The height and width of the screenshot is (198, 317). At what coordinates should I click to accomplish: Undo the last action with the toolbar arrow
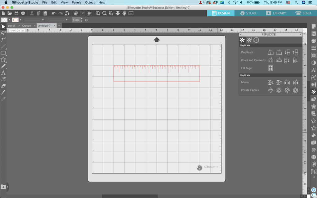[x=54, y=13]
